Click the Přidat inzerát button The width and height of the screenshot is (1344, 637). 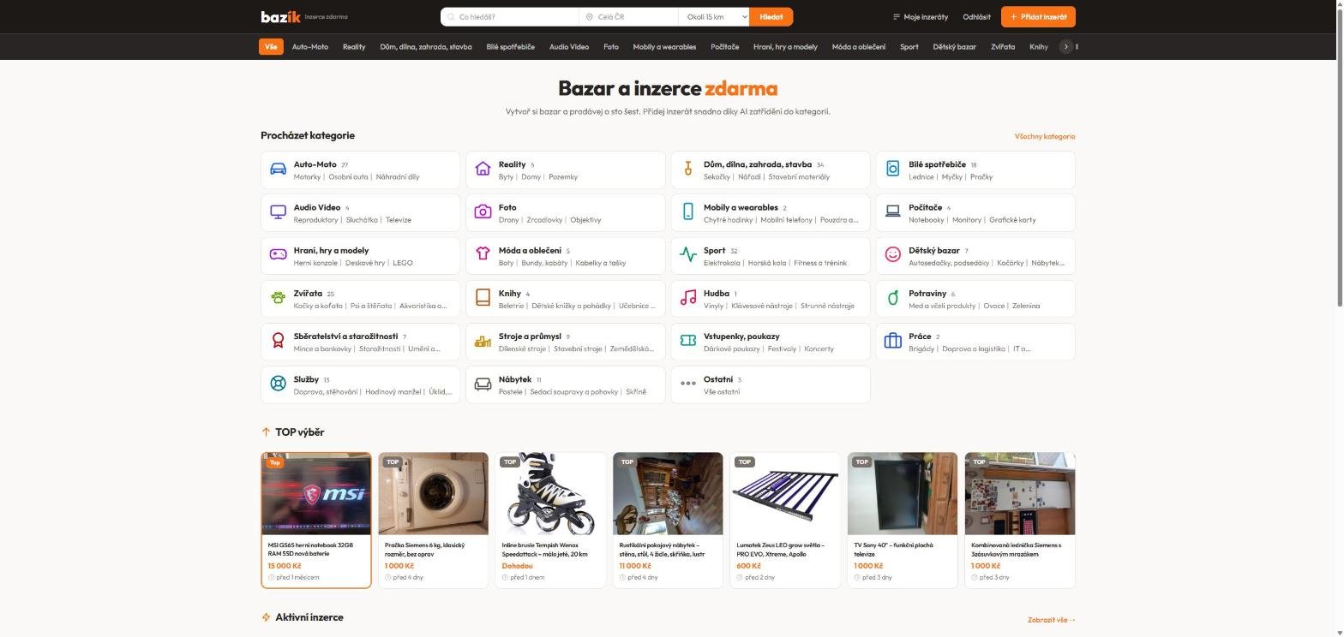(x=1038, y=16)
